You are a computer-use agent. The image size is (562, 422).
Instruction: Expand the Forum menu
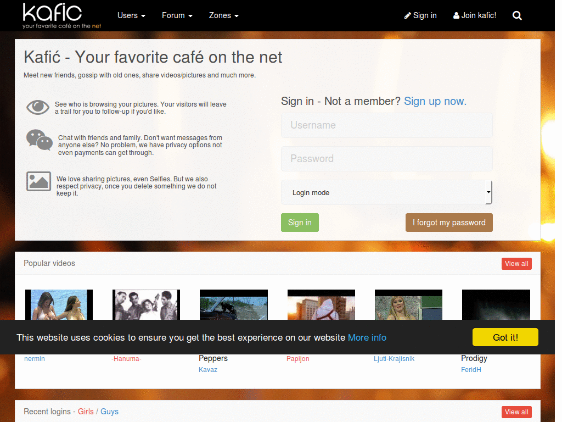tap(177, 15)
